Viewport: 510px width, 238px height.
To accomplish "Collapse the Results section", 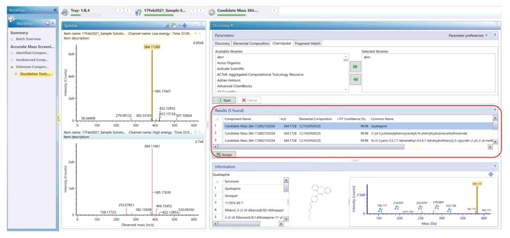I will point(494,110).
